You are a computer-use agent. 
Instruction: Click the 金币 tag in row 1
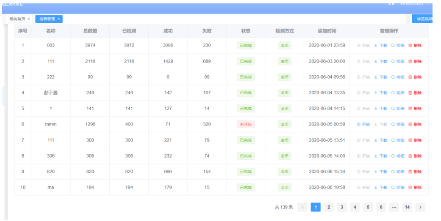(x=284, y=46)
